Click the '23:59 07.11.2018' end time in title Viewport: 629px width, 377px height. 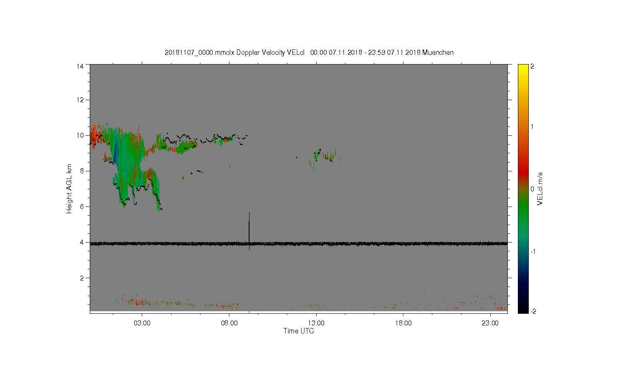[394, 52]
